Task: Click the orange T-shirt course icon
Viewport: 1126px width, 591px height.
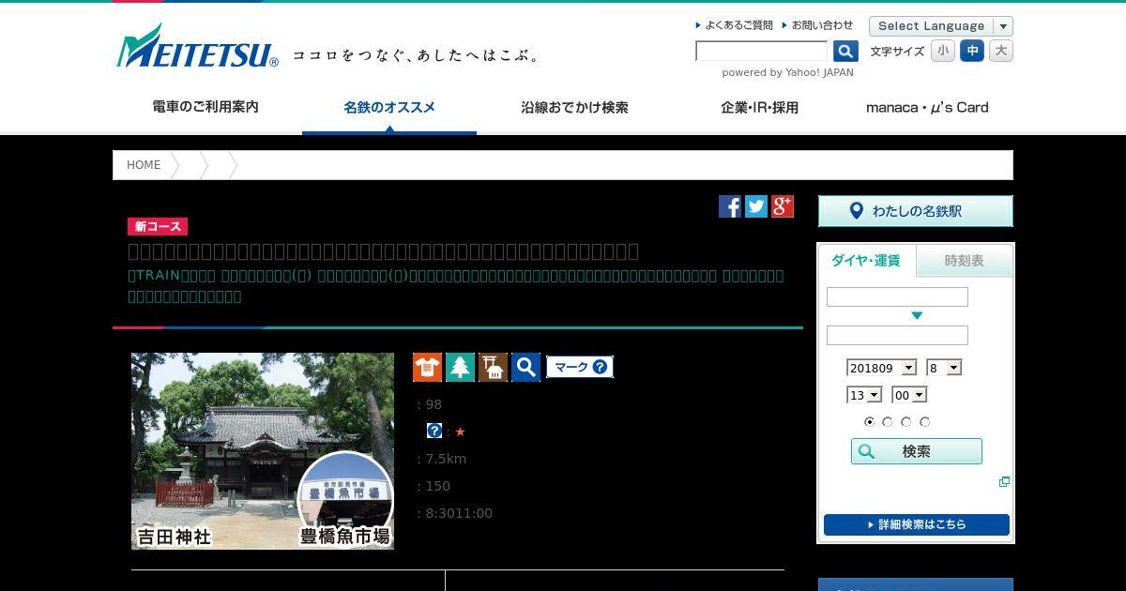Action: [x=427, y=367]
